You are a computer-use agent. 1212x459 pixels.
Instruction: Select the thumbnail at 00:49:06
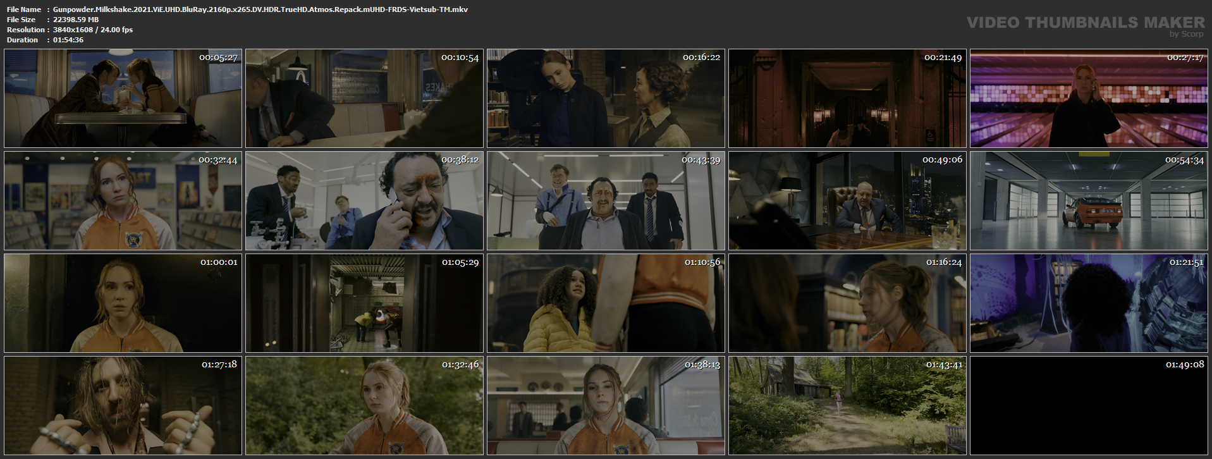click(x=847, y=201)
